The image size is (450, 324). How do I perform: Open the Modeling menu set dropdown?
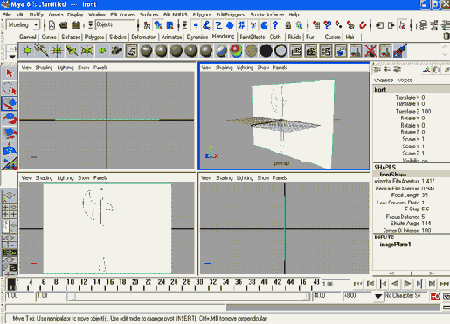pyautogui.click(x=36, y=25)
